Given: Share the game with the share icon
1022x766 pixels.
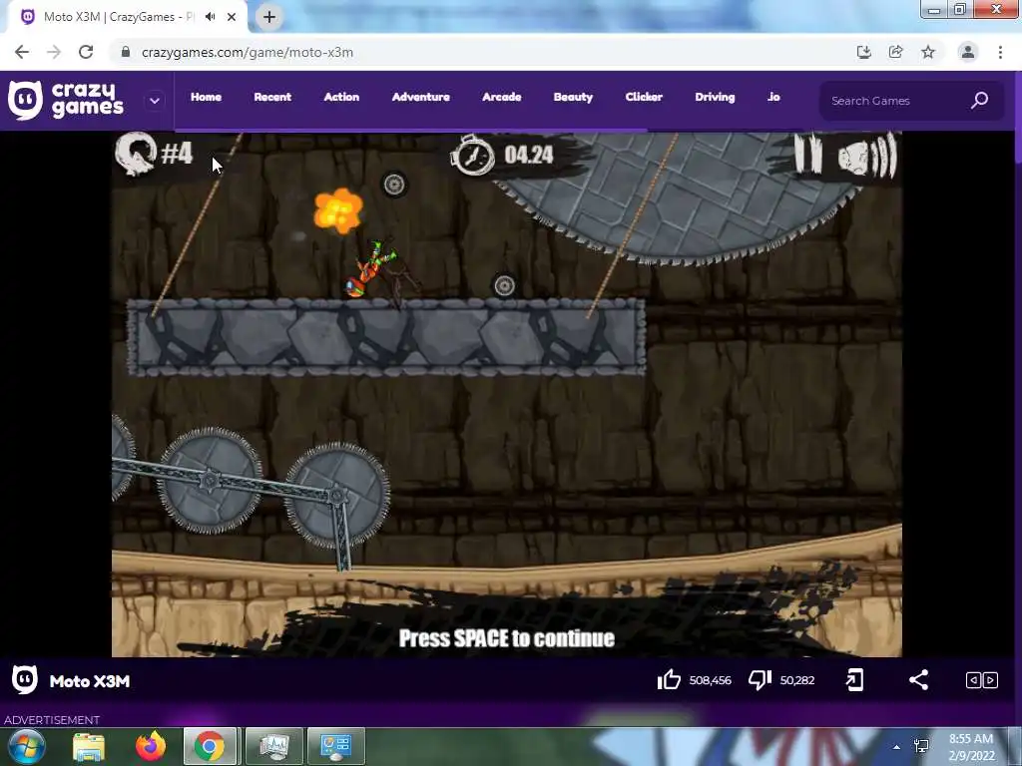Looking at the screenshot, I should pyautogui.click(x=918, y=680).
